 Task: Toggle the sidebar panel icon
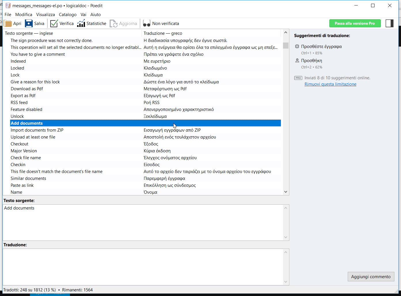tap(389, 23)
